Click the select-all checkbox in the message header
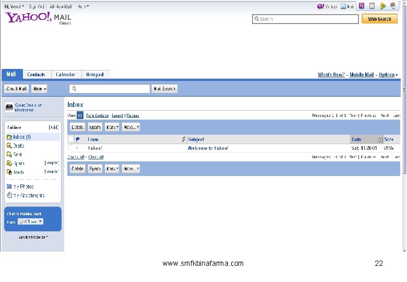Image resolution: width=407 pixels, height=282 pixels. tap(70, 139)
